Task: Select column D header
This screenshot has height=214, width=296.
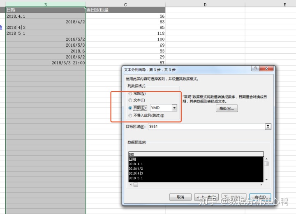Action: pos(205,5)
